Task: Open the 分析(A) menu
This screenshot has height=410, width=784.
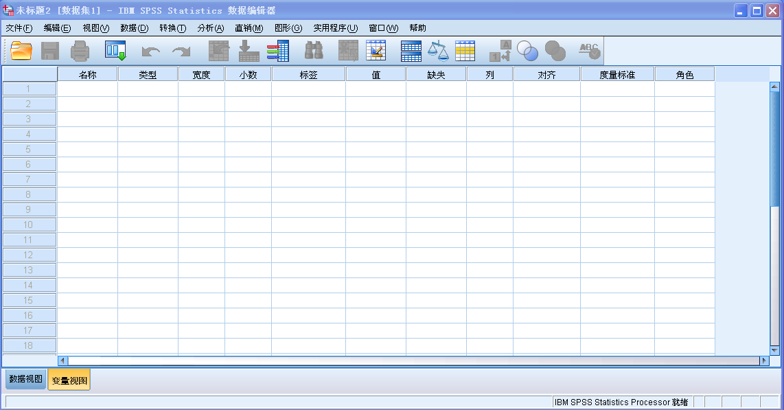Action: pyautogui.click(x=211, y=28)
